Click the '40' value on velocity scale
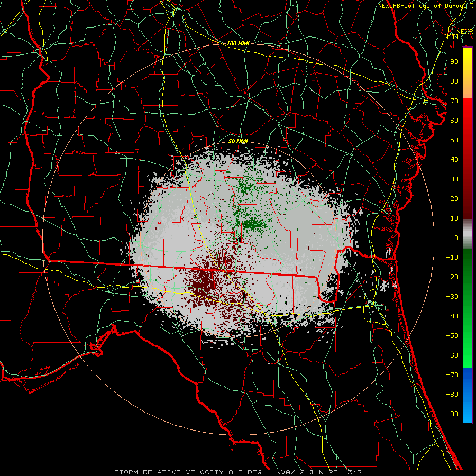 pyautogui.click(x=454, y=159)
